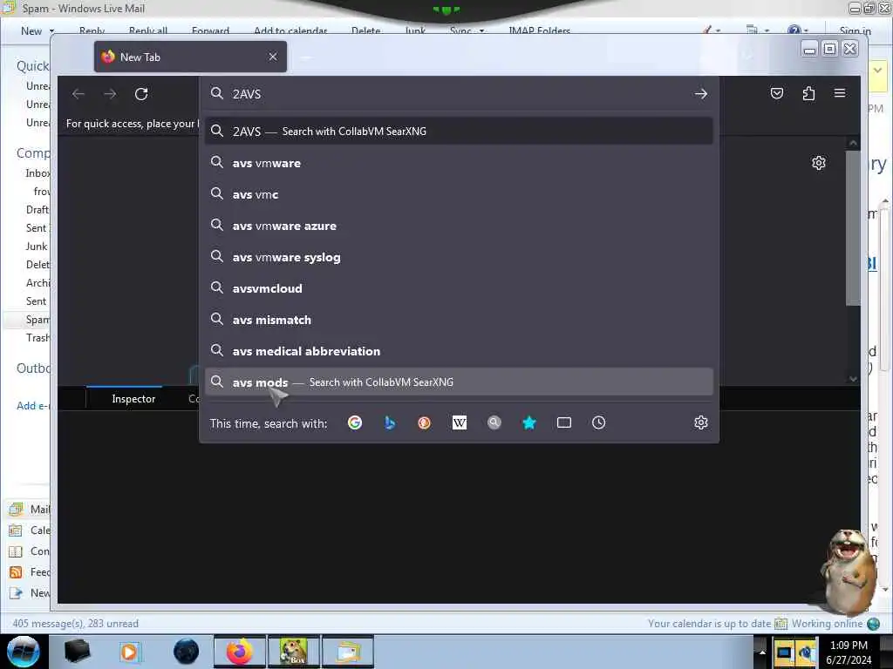Search history using the clock icon
Viewport: 893px width, 669px height.
tap(598, 422)
